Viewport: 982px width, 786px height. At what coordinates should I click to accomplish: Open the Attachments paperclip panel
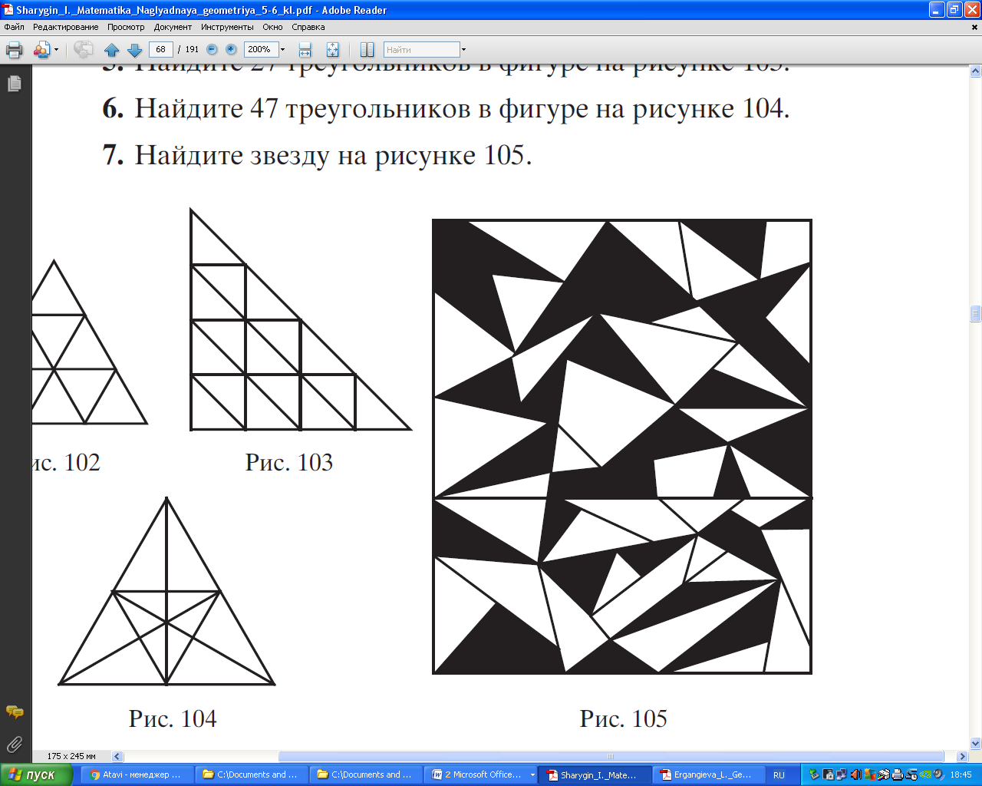(x=14, y=744)
